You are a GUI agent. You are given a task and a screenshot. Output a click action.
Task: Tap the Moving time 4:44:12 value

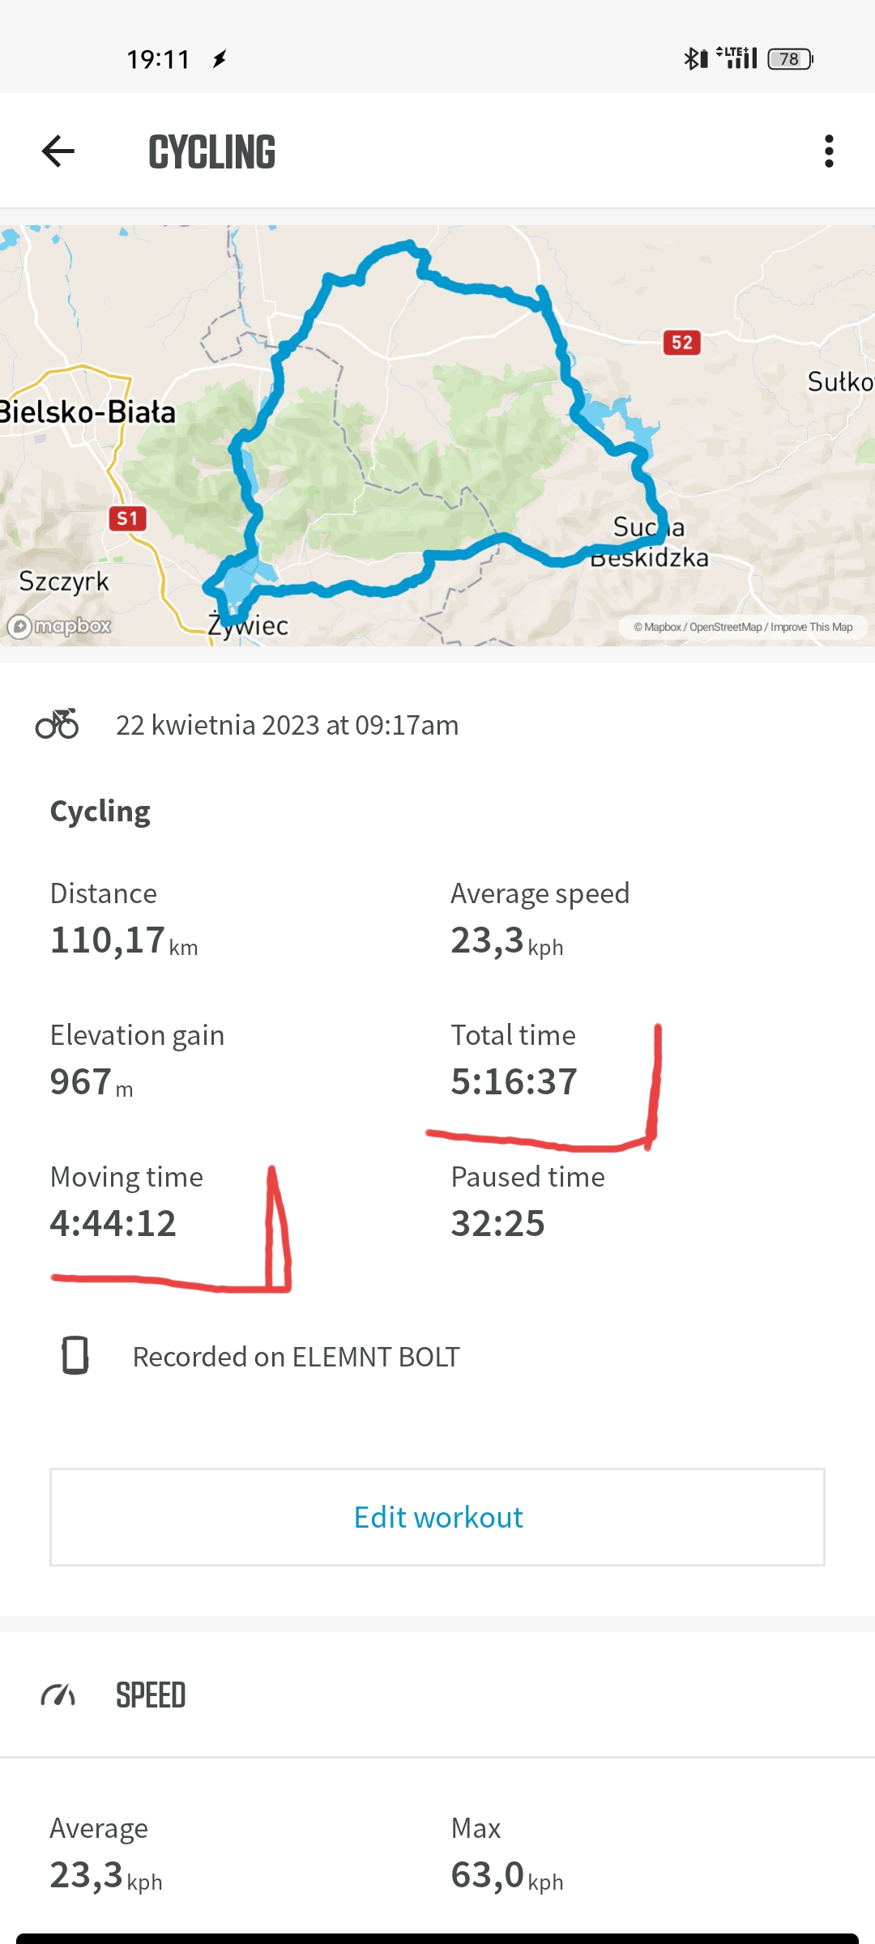click(x=113, y=1224)
